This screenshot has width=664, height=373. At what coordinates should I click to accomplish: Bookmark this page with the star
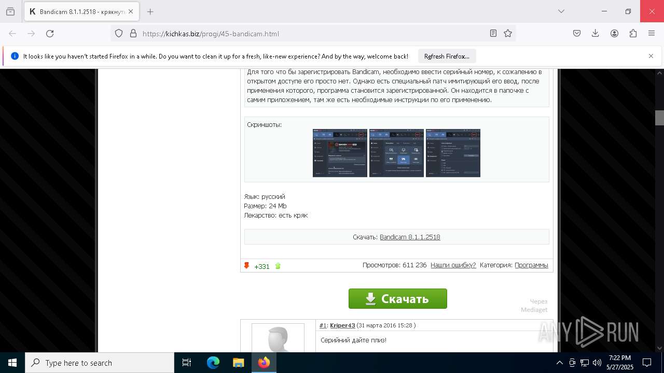pyautogui.click(x=508, y=34)
